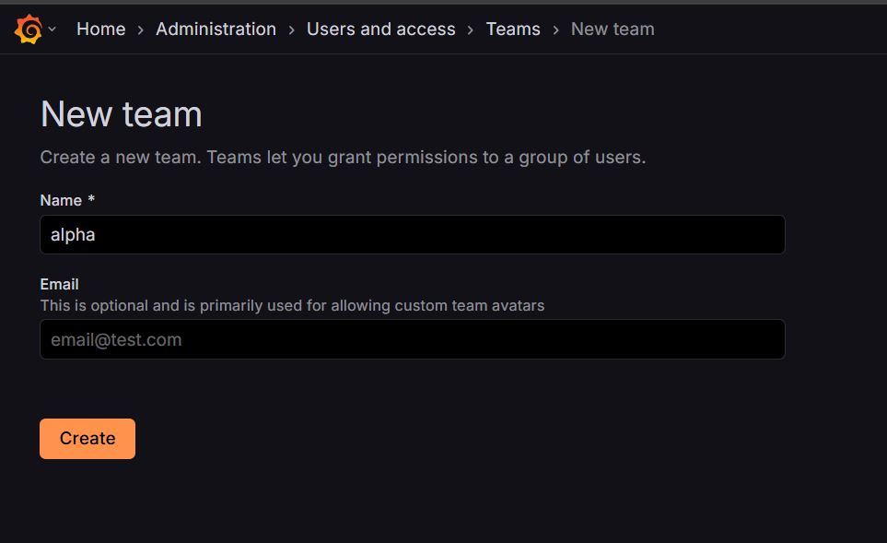Click the separator arrow after Teams

(x=555, y=30)
